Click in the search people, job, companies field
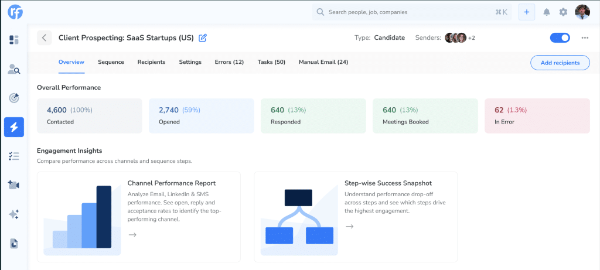This screenshot has height=270, width=600. [x=412, y=12]
